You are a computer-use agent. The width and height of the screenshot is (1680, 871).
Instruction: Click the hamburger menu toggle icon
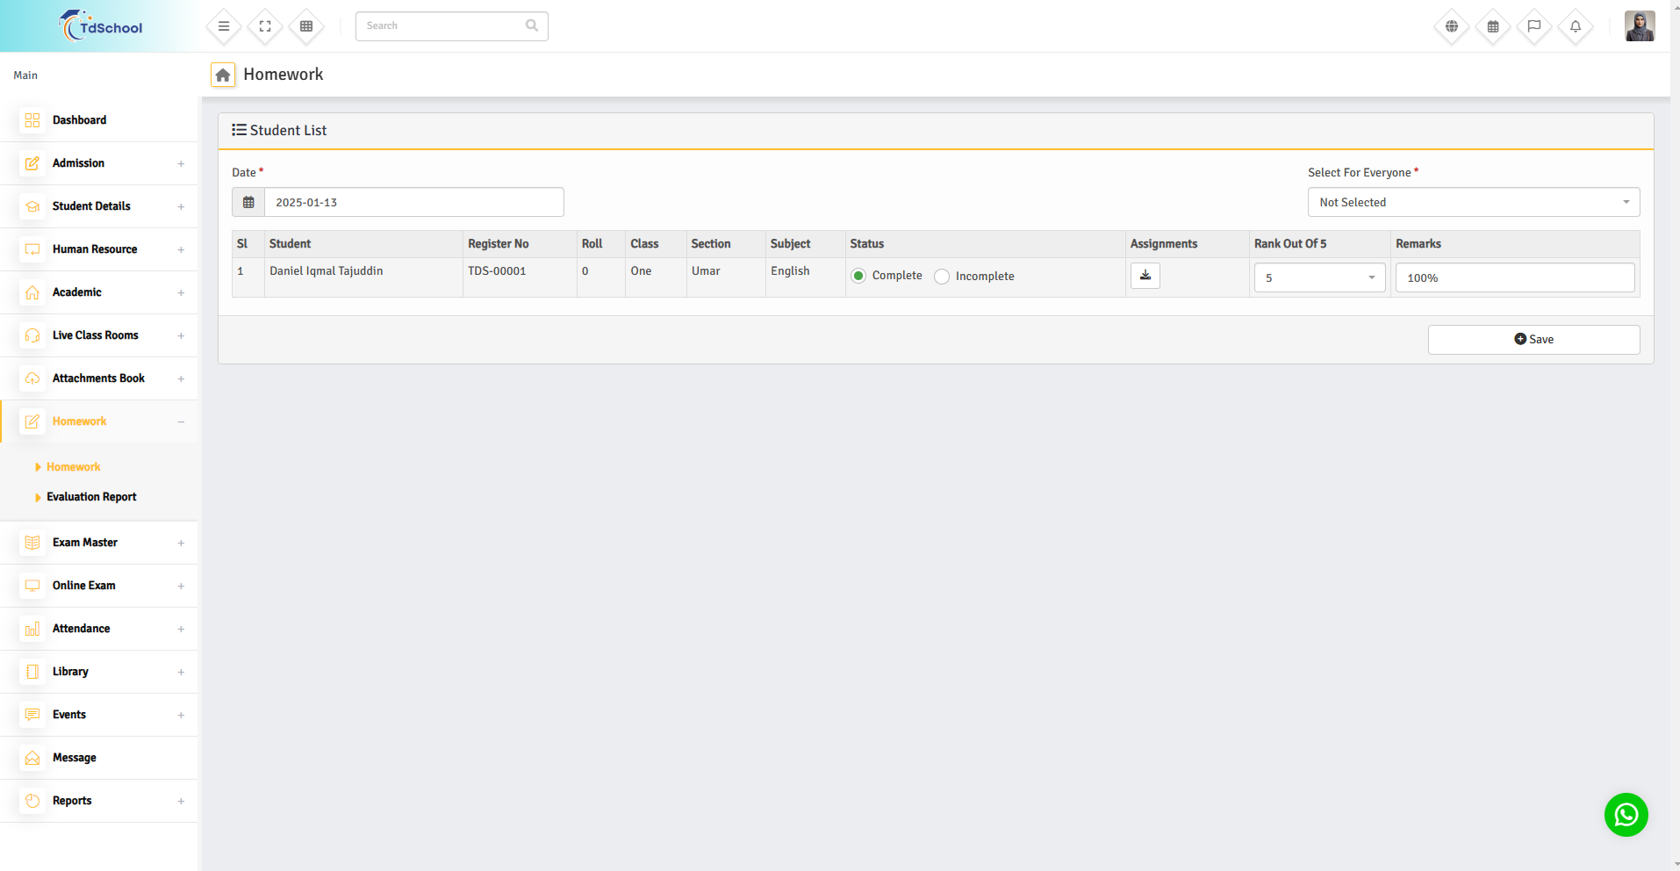click(x=224, y=26)
